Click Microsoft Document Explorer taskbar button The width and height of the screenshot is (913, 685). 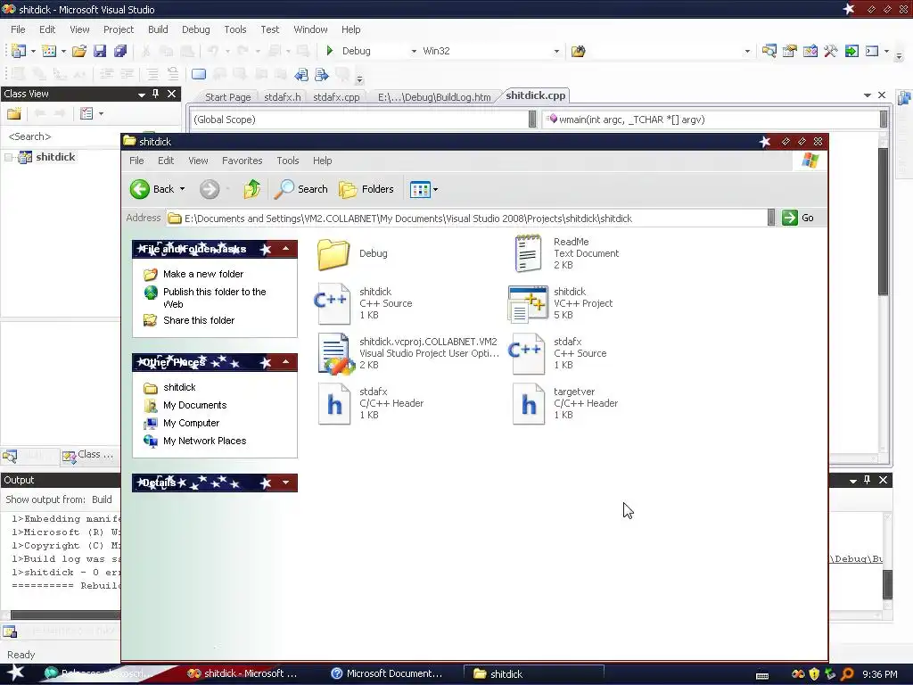pos(388,673)
